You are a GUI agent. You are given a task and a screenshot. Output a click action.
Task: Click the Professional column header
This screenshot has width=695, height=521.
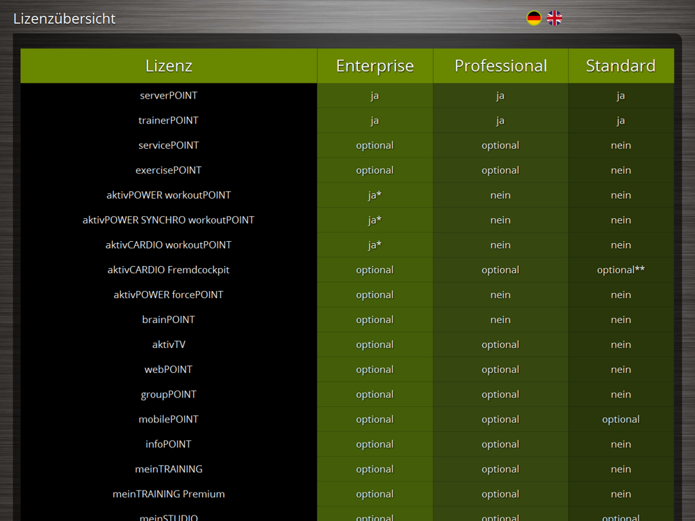click(500, 65)
